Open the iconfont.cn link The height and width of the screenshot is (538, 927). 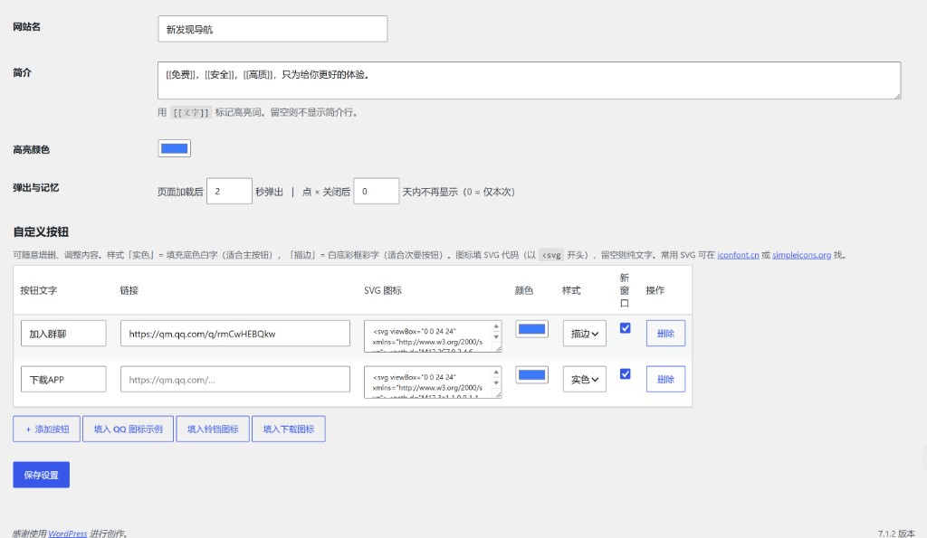738,255
